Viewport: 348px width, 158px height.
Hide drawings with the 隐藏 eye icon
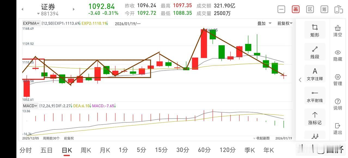coord(338,55)
